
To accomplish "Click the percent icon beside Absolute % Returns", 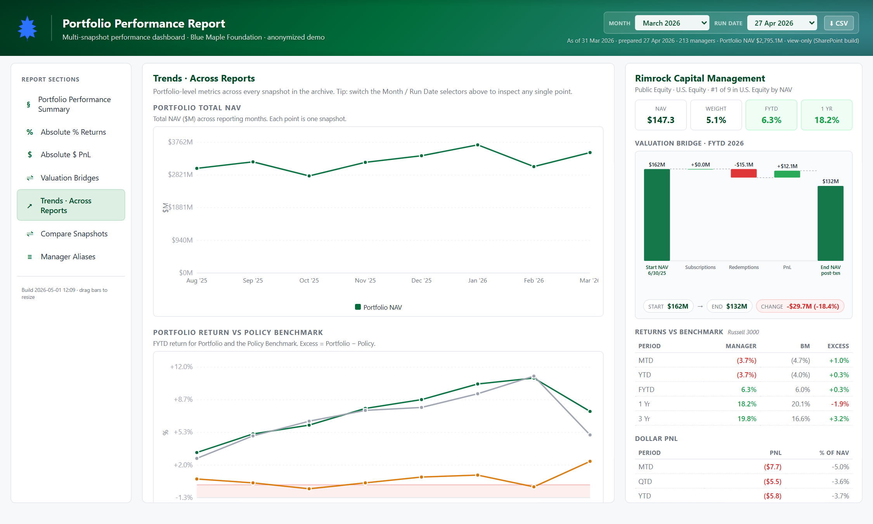I will tap(29, 132).
